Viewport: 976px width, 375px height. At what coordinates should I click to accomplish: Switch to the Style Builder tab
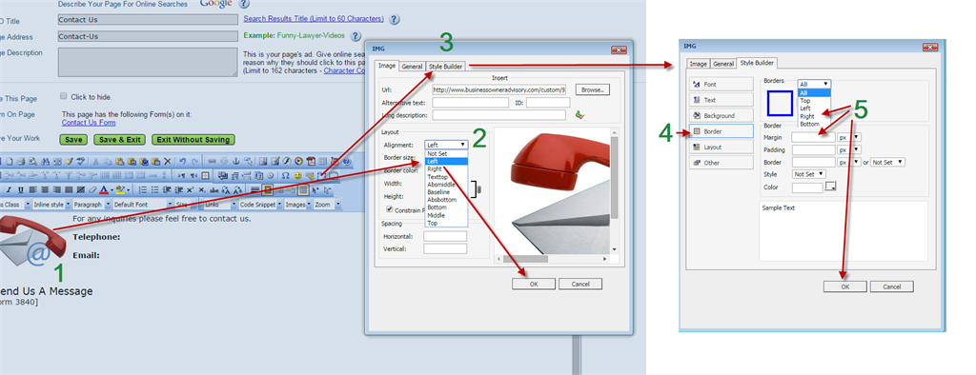pos(446,66)
